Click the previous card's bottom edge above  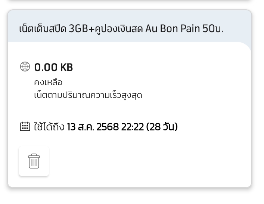coord(130,0)
